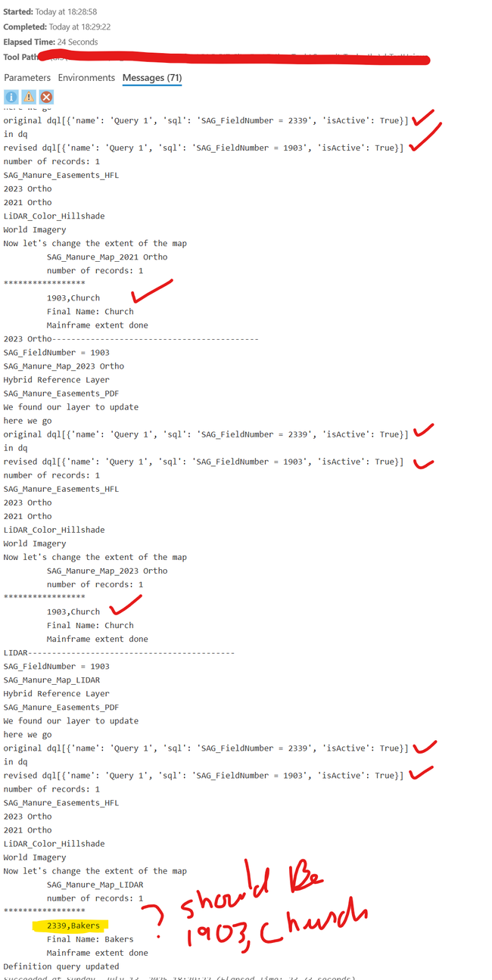492x980 pixels.
Task: Click the 2023 Ortho dashed separator line
Action: (131, 339)
